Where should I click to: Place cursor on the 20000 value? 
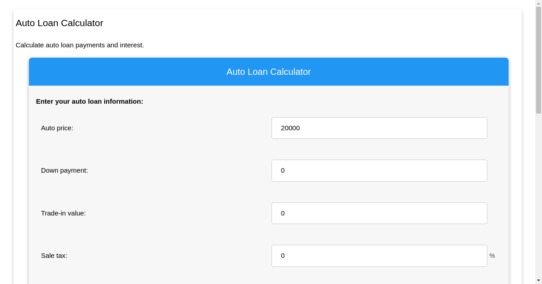coord(290,128)
